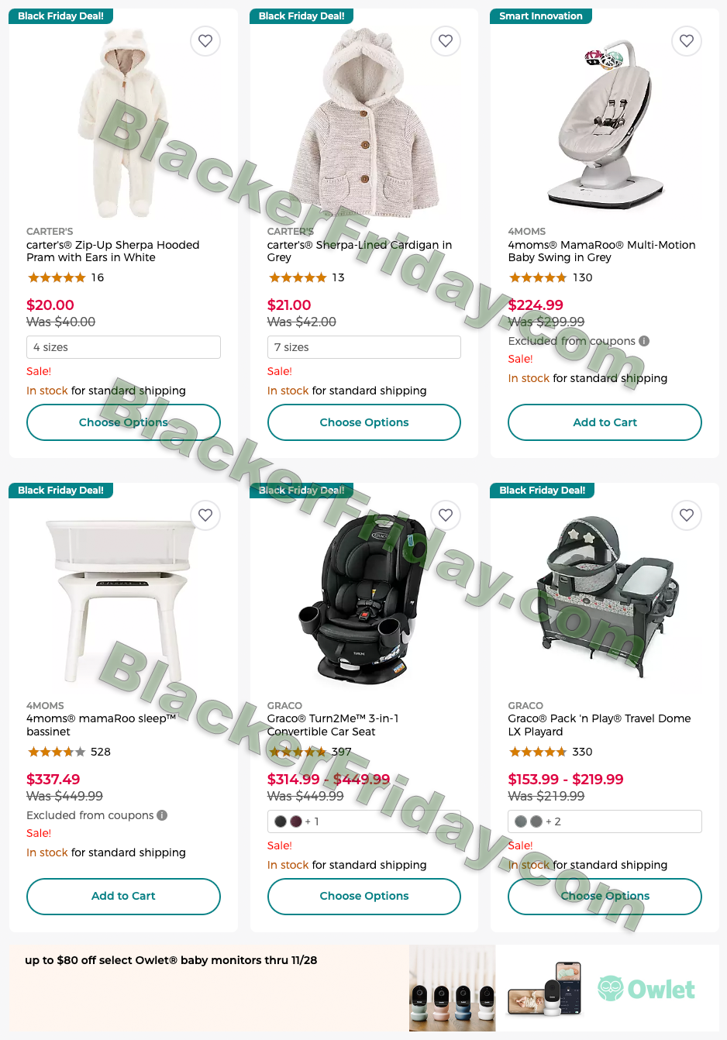727x1040 pixels.
Task: Select first gray swatch for Pack 'n Play
Action: point(521,821)
